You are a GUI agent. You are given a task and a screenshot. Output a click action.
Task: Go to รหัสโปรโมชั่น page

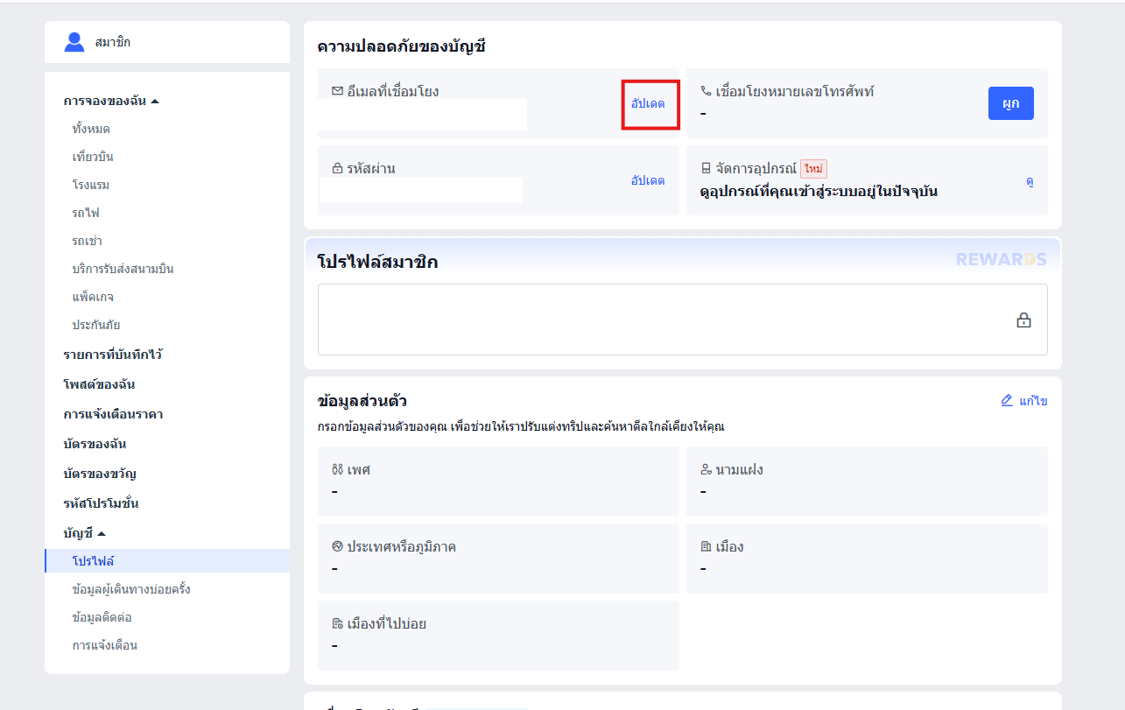coord(101,503)
